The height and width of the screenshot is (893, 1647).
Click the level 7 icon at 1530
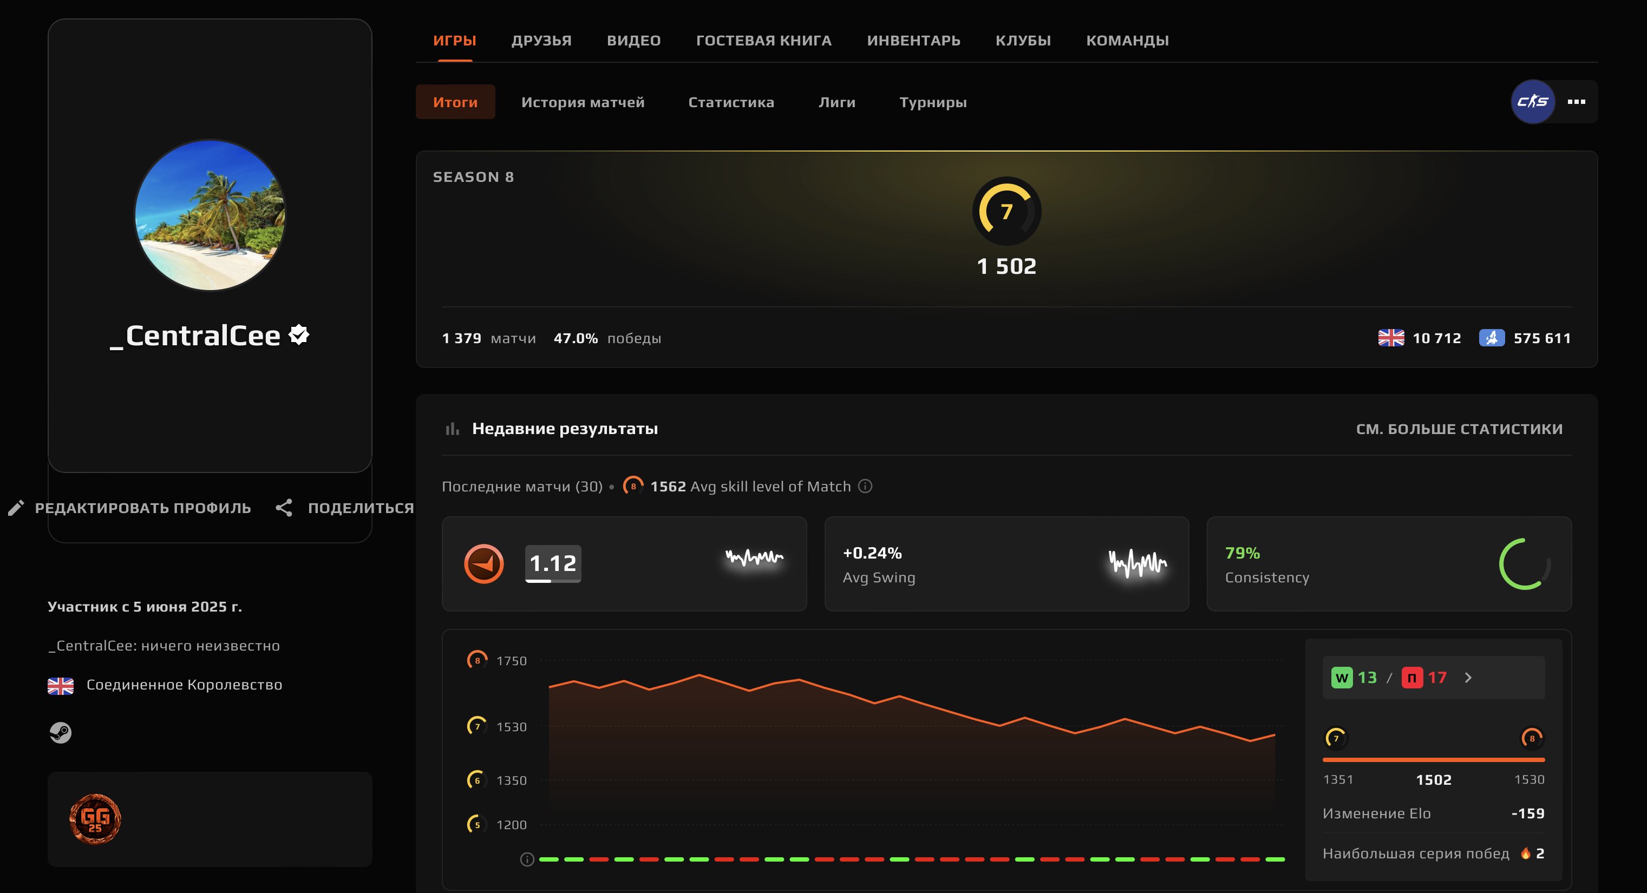tap(477, 726)
